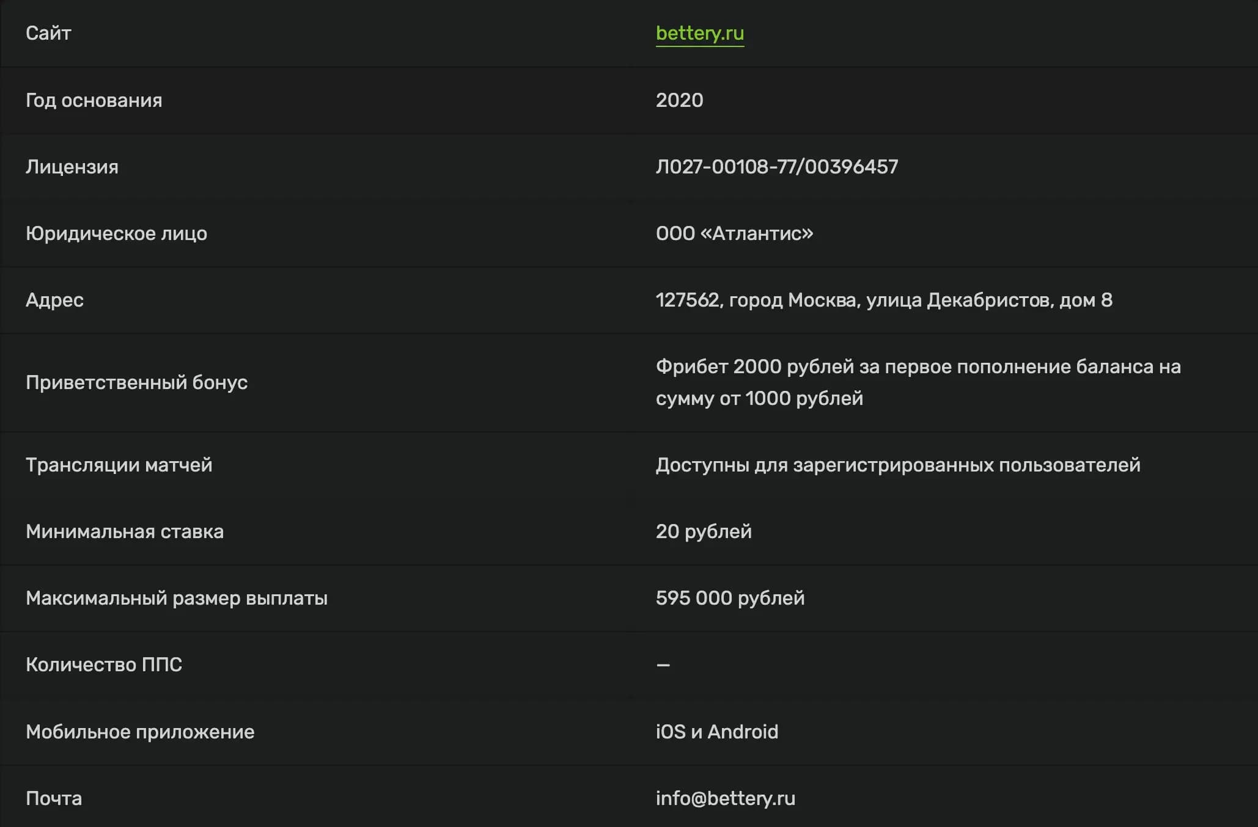
Task: Select the 'Юридическое лицо' label
Action: click(116, 233)
